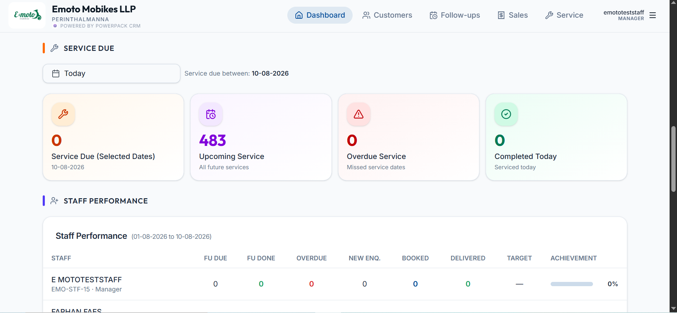Open the hamburger menu icon
The width and height of the screenshot is (677, 313).
(653, 15)
